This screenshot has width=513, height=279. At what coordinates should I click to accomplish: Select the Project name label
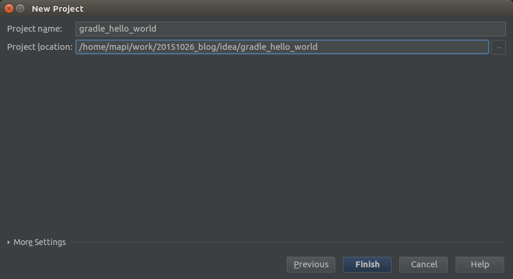point(35,29)
